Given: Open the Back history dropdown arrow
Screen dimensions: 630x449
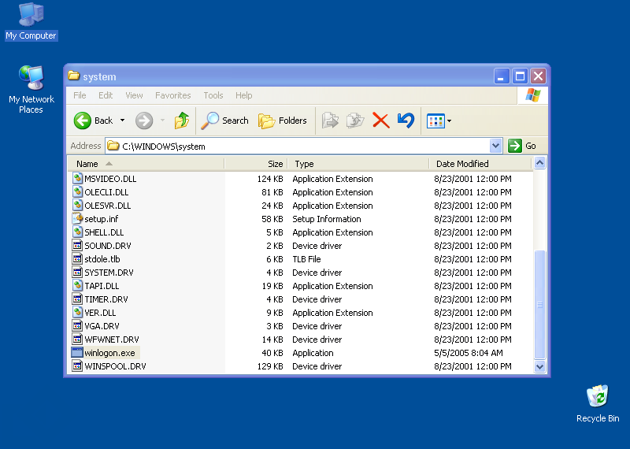Looking at the screenshot, I should (123, 121).
